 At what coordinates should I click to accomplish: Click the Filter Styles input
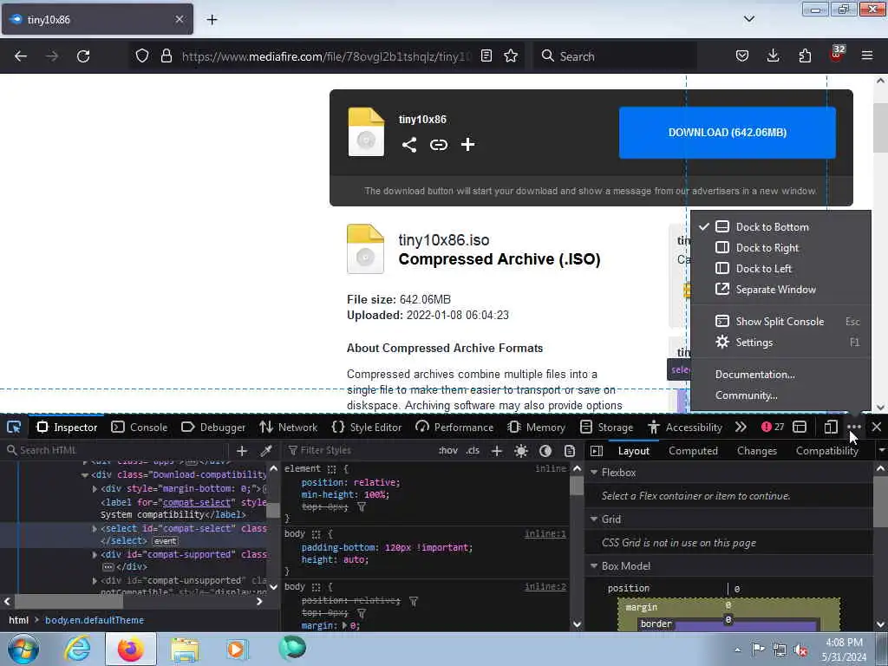tap(360, 450)
